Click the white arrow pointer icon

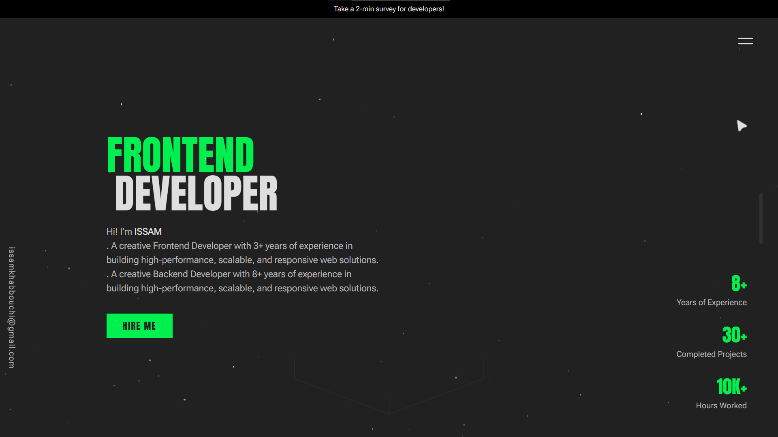pos(741,126)
